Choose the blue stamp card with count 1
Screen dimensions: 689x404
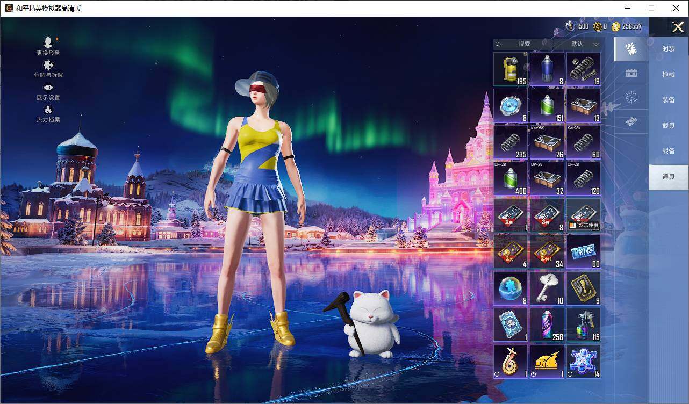[511, 324]
